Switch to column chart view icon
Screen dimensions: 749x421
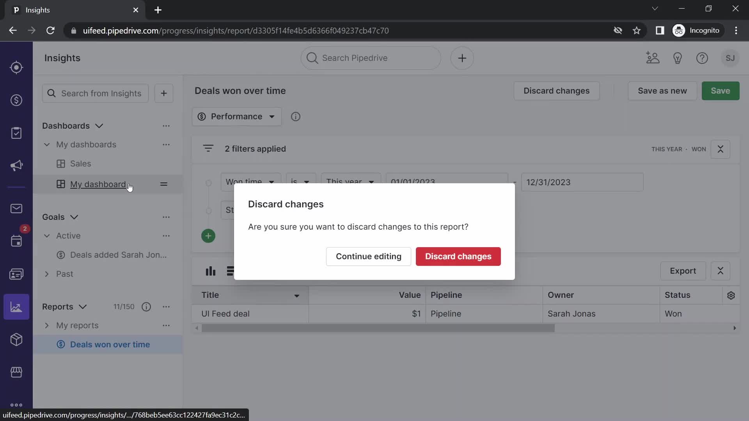click(211, 271)
